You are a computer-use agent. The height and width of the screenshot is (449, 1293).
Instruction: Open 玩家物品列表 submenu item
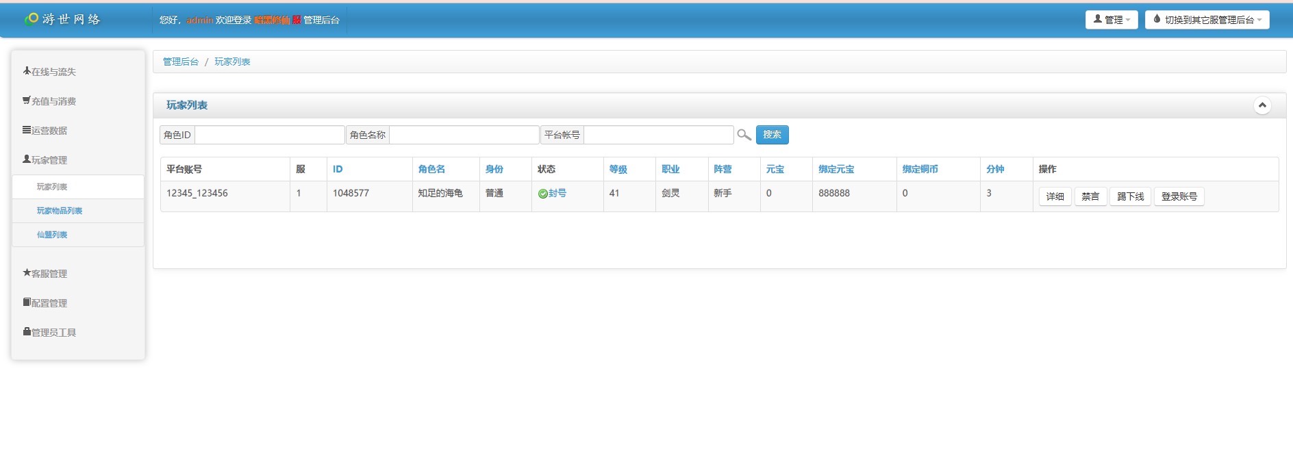78,211
